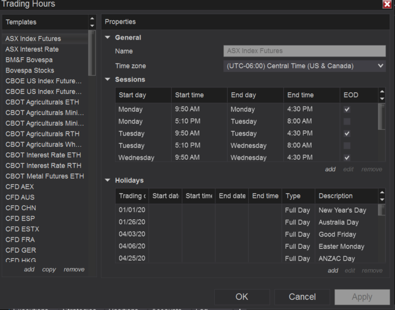Click add under the Templates list
395x310 pixels.
(29, 269)
